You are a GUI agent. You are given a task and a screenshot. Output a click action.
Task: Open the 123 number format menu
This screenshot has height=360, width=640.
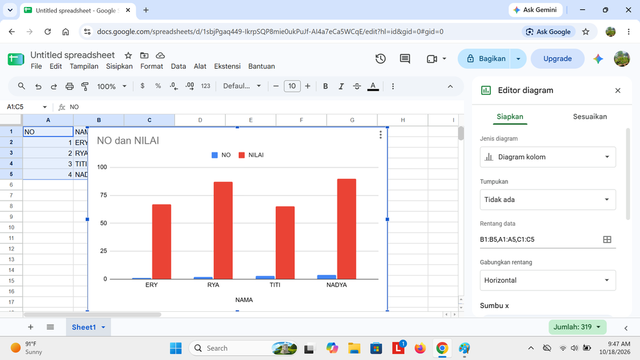206,86
